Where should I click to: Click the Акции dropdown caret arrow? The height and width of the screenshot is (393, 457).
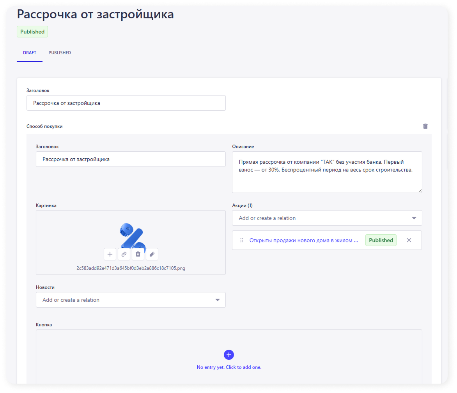click(x=414, y=218)
